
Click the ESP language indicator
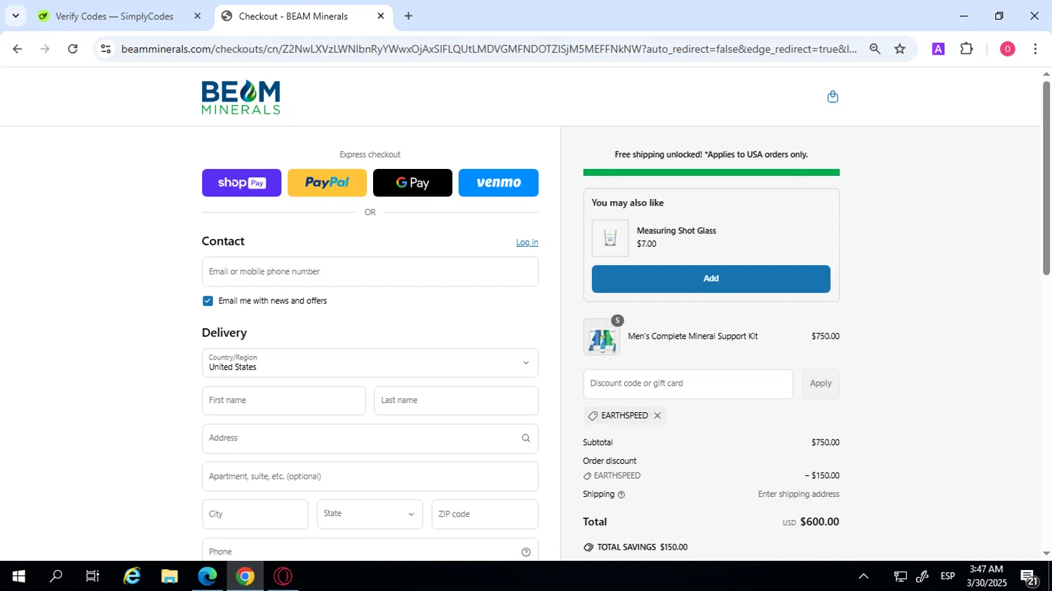pyautogui.click(x=948, y=576)
